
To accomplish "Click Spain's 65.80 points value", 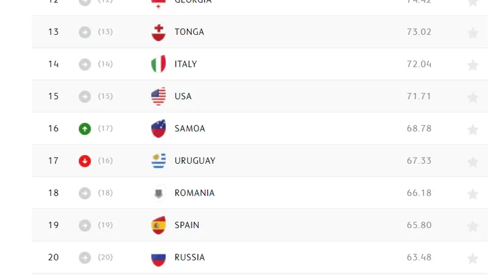I will 419,225.
